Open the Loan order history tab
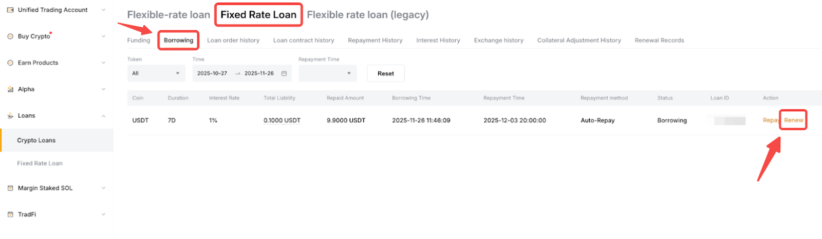 (233, 41)
